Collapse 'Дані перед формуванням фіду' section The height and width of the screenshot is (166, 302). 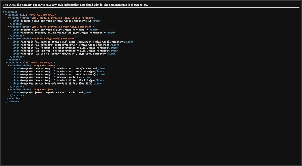[x=9, y=18]
